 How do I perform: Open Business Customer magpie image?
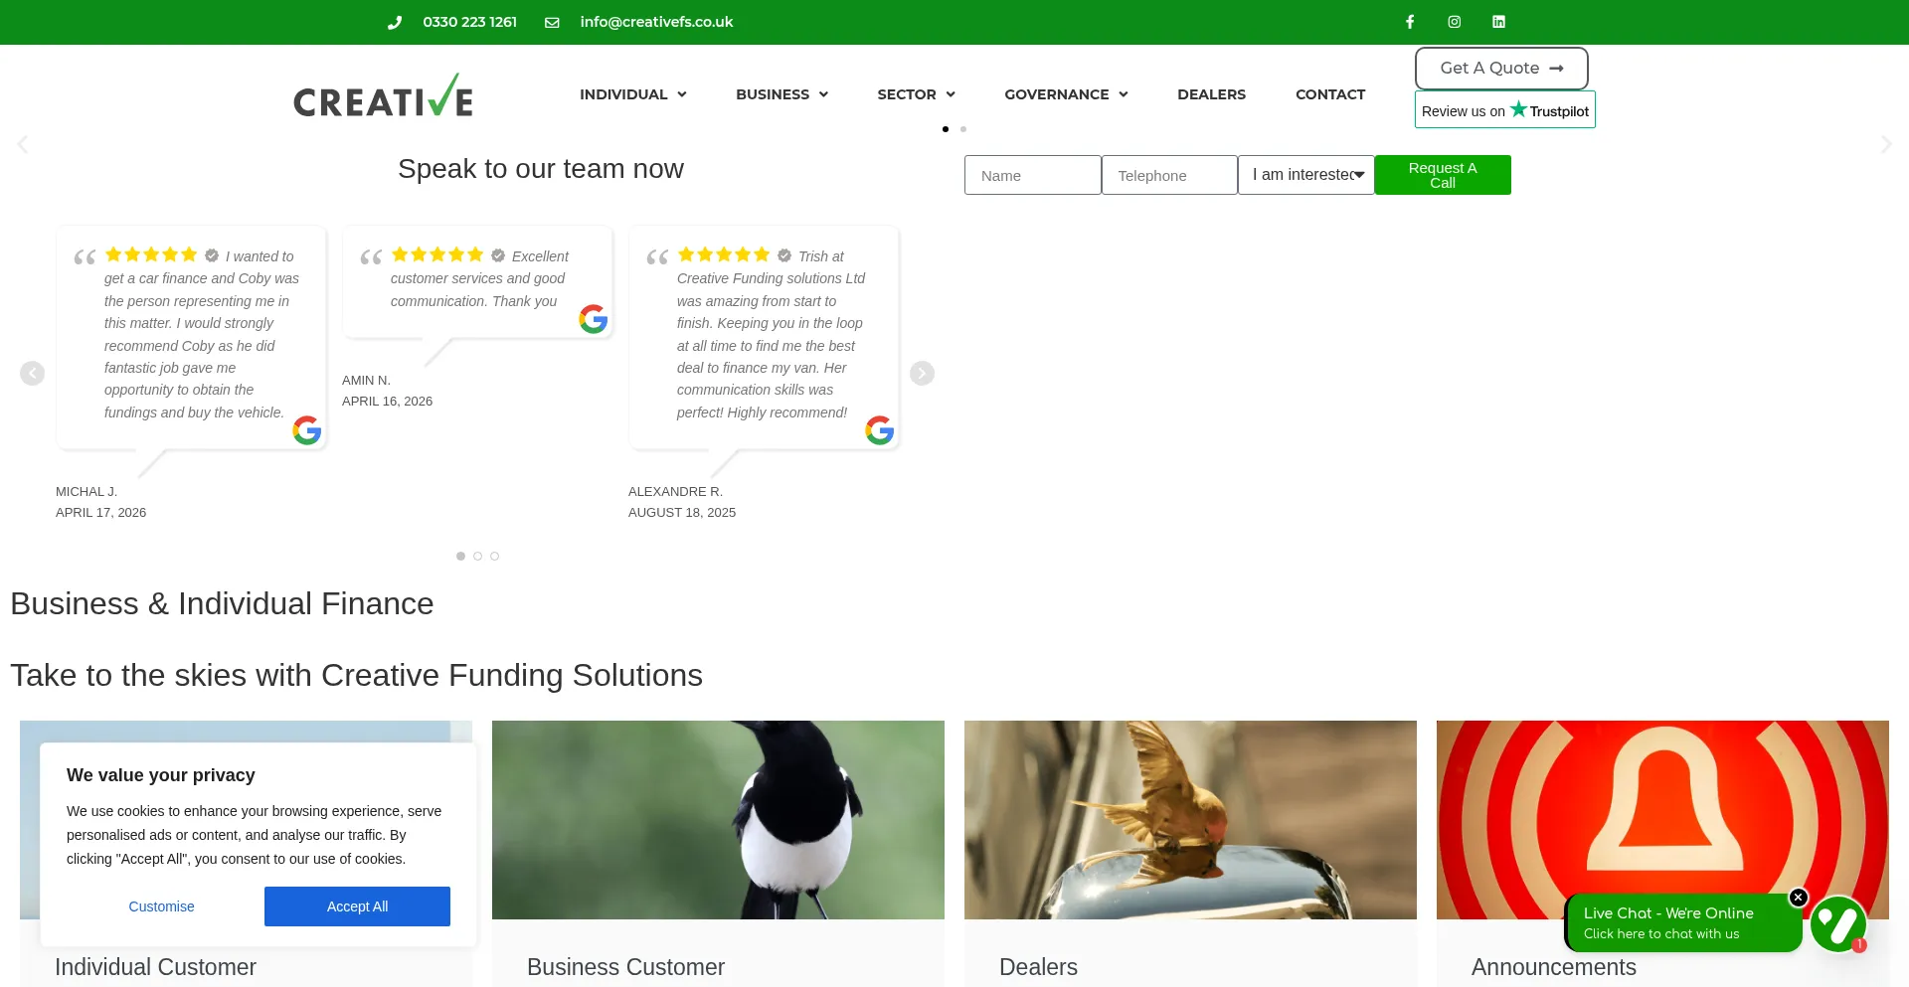[x=718, y=820]
